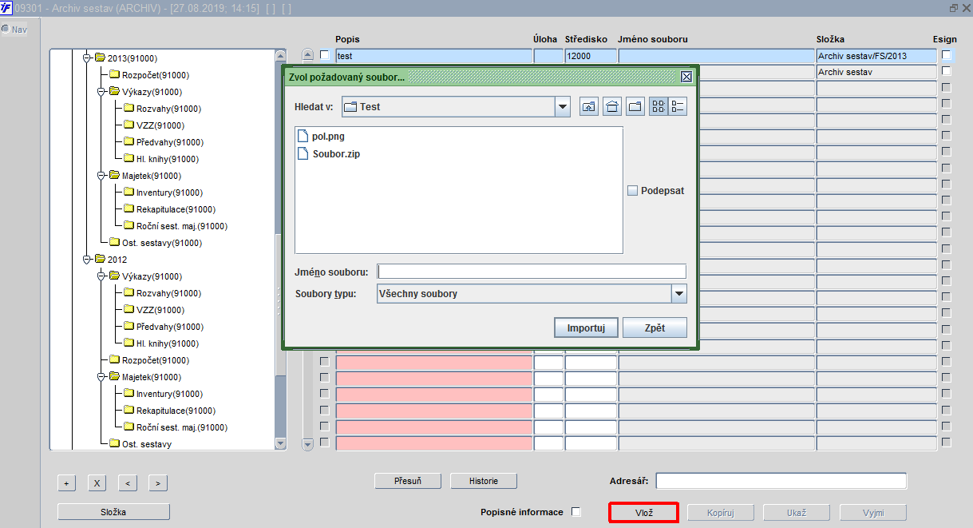Switch to details view icon
This screenshot has width=973, height=528.
tap(678, 106)
